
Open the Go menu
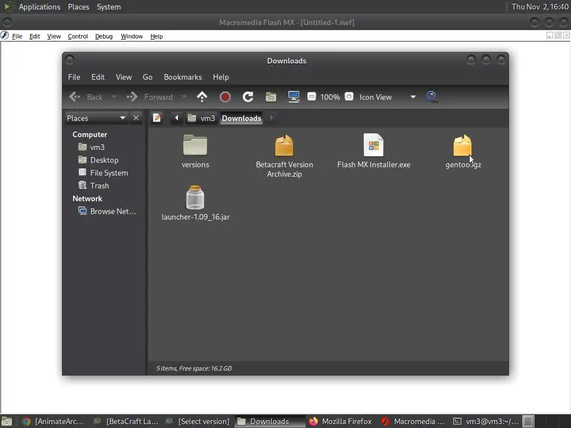point(147,77)
